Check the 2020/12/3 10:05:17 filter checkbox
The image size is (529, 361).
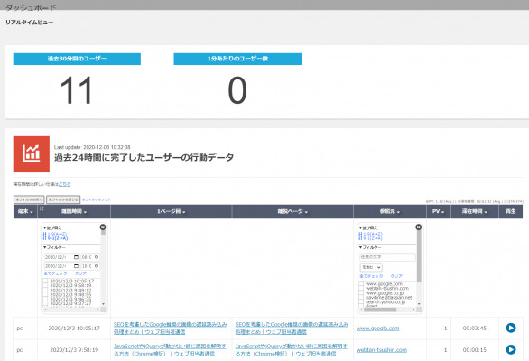tap(45, 281)
